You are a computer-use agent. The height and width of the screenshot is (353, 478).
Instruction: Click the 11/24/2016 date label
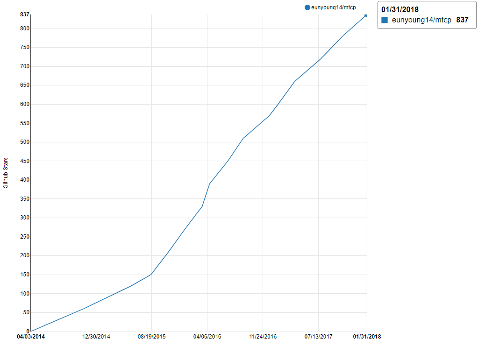263,337
